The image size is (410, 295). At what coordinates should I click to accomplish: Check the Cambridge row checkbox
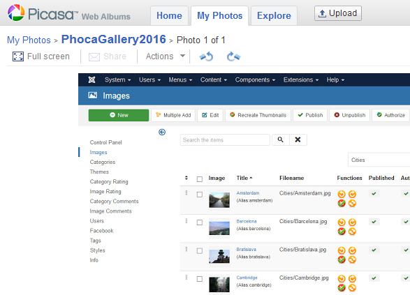tap(200, 279)
